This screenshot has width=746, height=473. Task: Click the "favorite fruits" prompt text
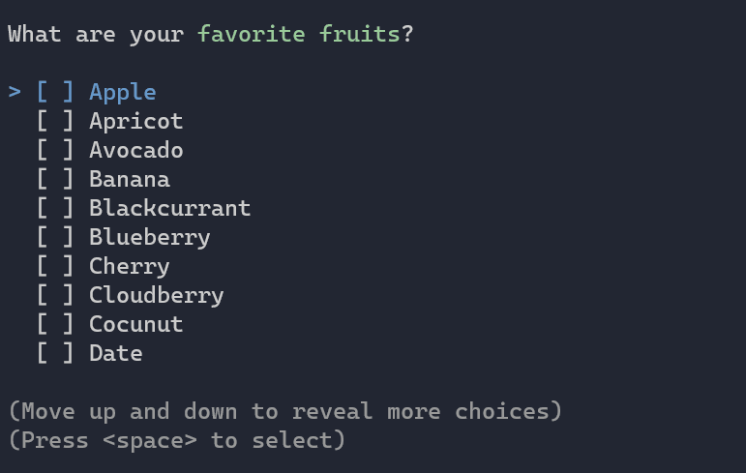(x=299, y=35)
